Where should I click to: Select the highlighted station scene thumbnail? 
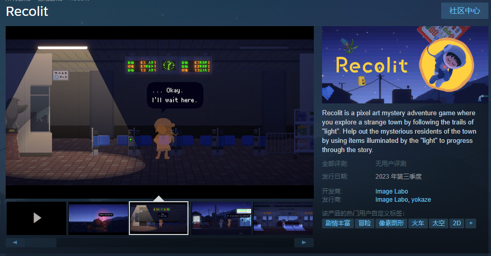click(159, 218)
